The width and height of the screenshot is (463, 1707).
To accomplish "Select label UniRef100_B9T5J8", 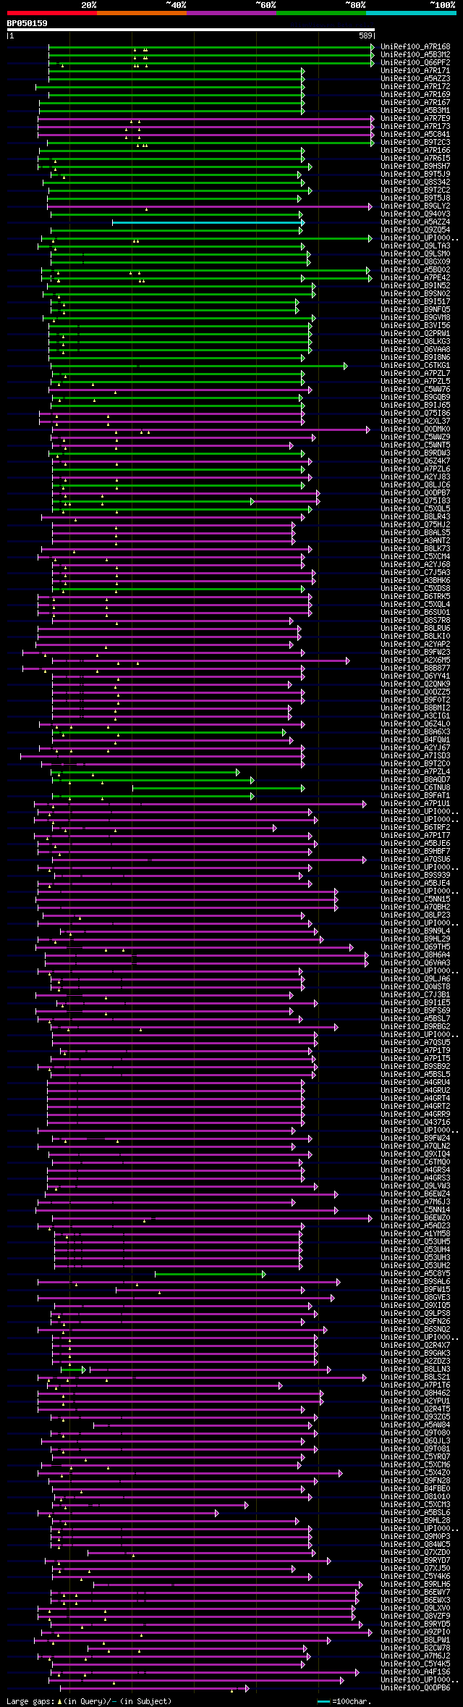I will tap(415, 198).
